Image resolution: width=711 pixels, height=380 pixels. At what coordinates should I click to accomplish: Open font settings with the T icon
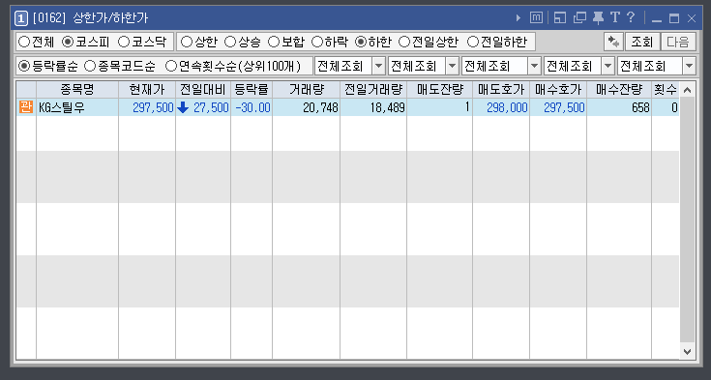pos(615,17)
